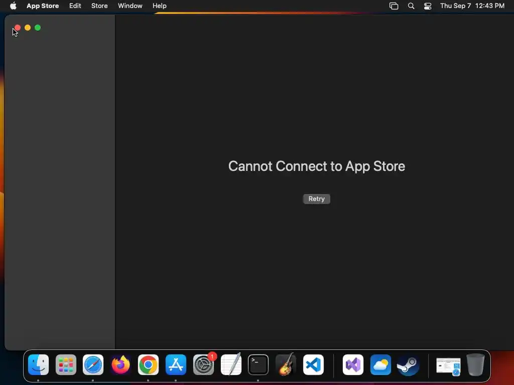Screen dimensions: 514x385
Task: Click the Retry button
Action: pos(316,199)
